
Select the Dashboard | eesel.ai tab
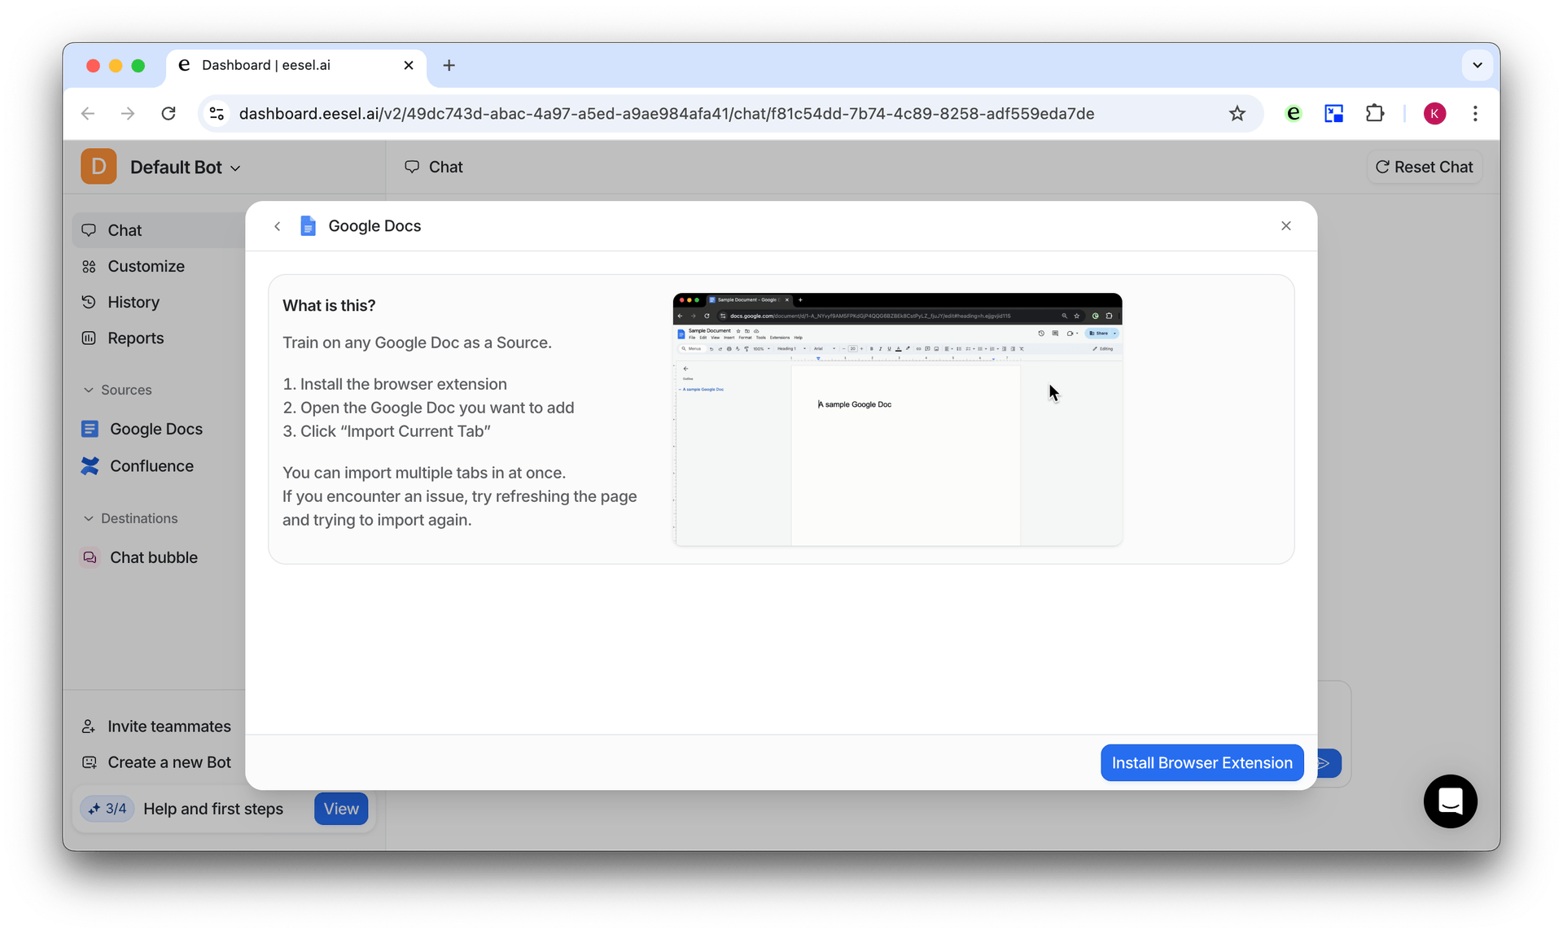click(296, 65)
